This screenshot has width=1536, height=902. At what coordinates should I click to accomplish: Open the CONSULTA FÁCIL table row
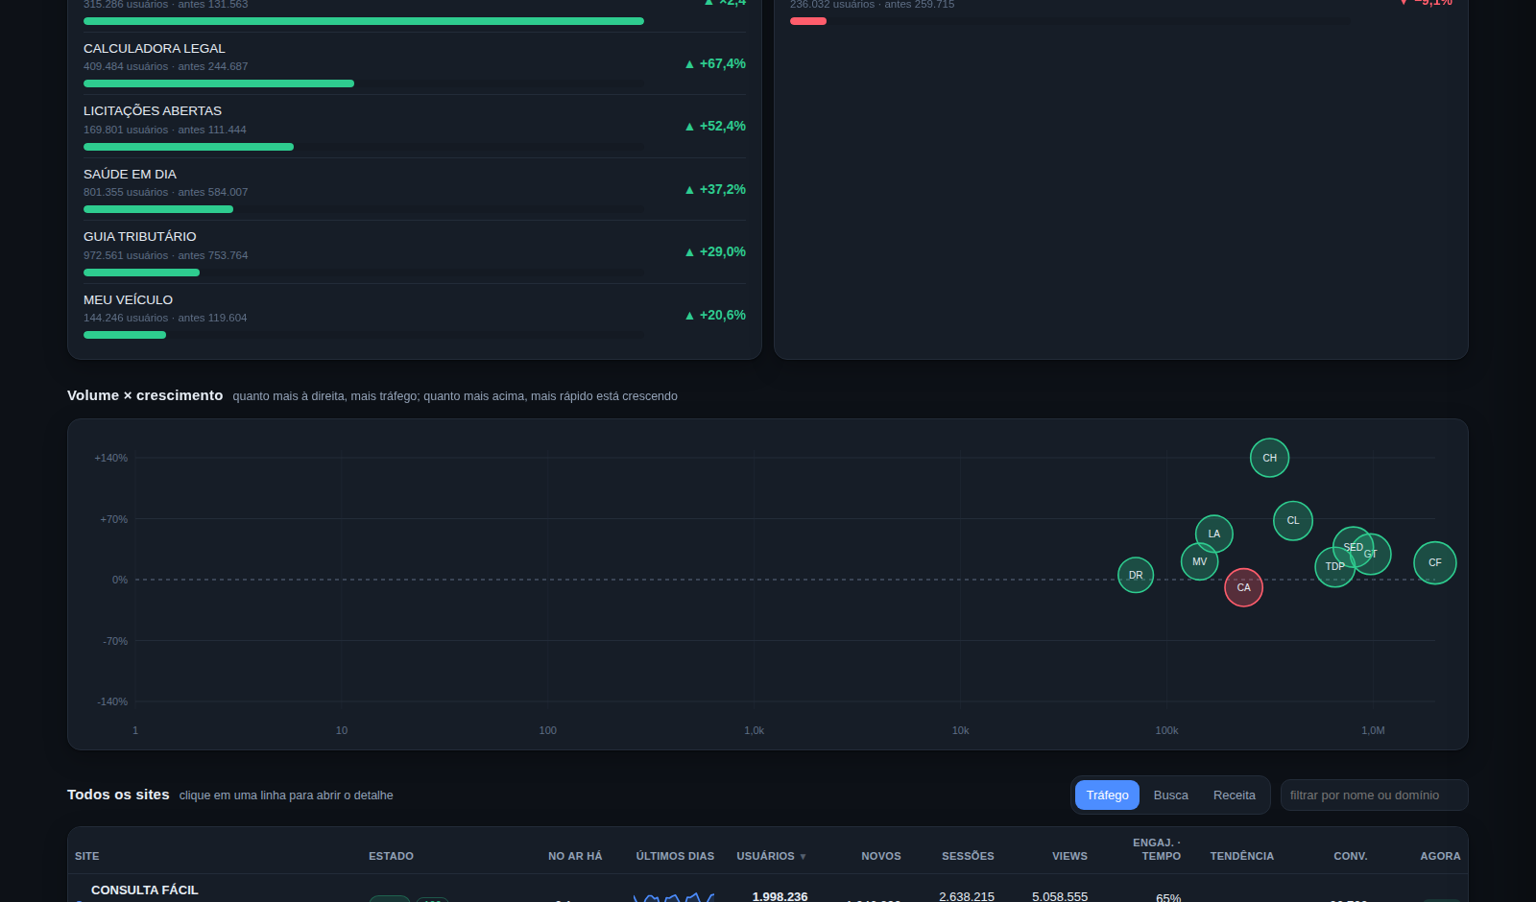(768, 890)
